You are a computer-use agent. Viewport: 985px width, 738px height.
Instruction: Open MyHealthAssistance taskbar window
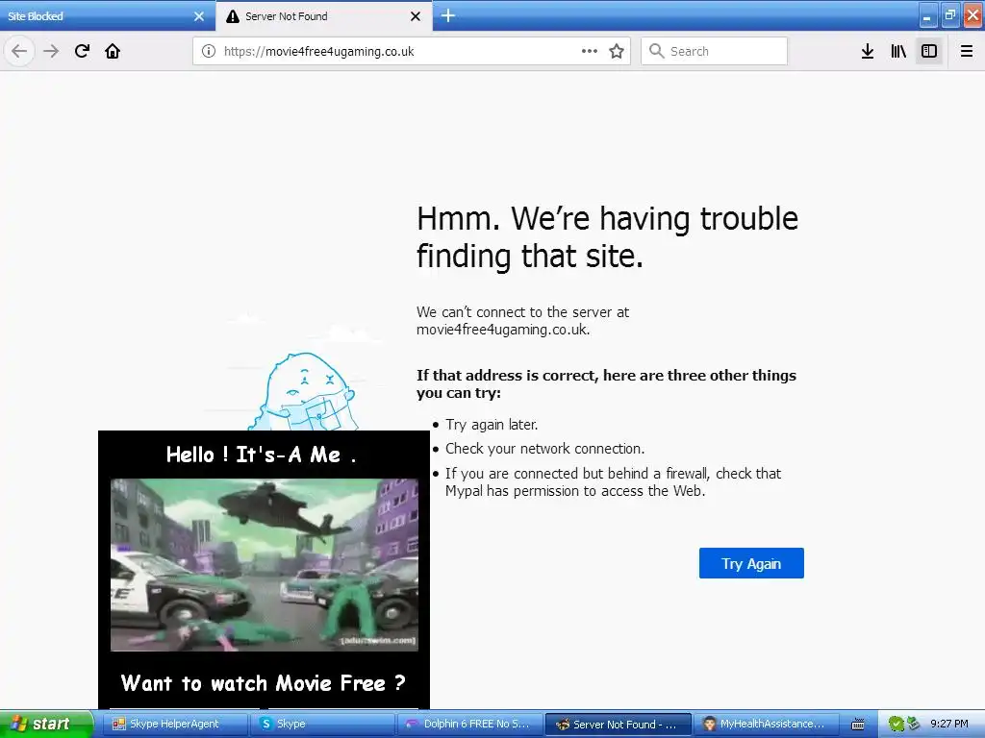click(767, 725)
